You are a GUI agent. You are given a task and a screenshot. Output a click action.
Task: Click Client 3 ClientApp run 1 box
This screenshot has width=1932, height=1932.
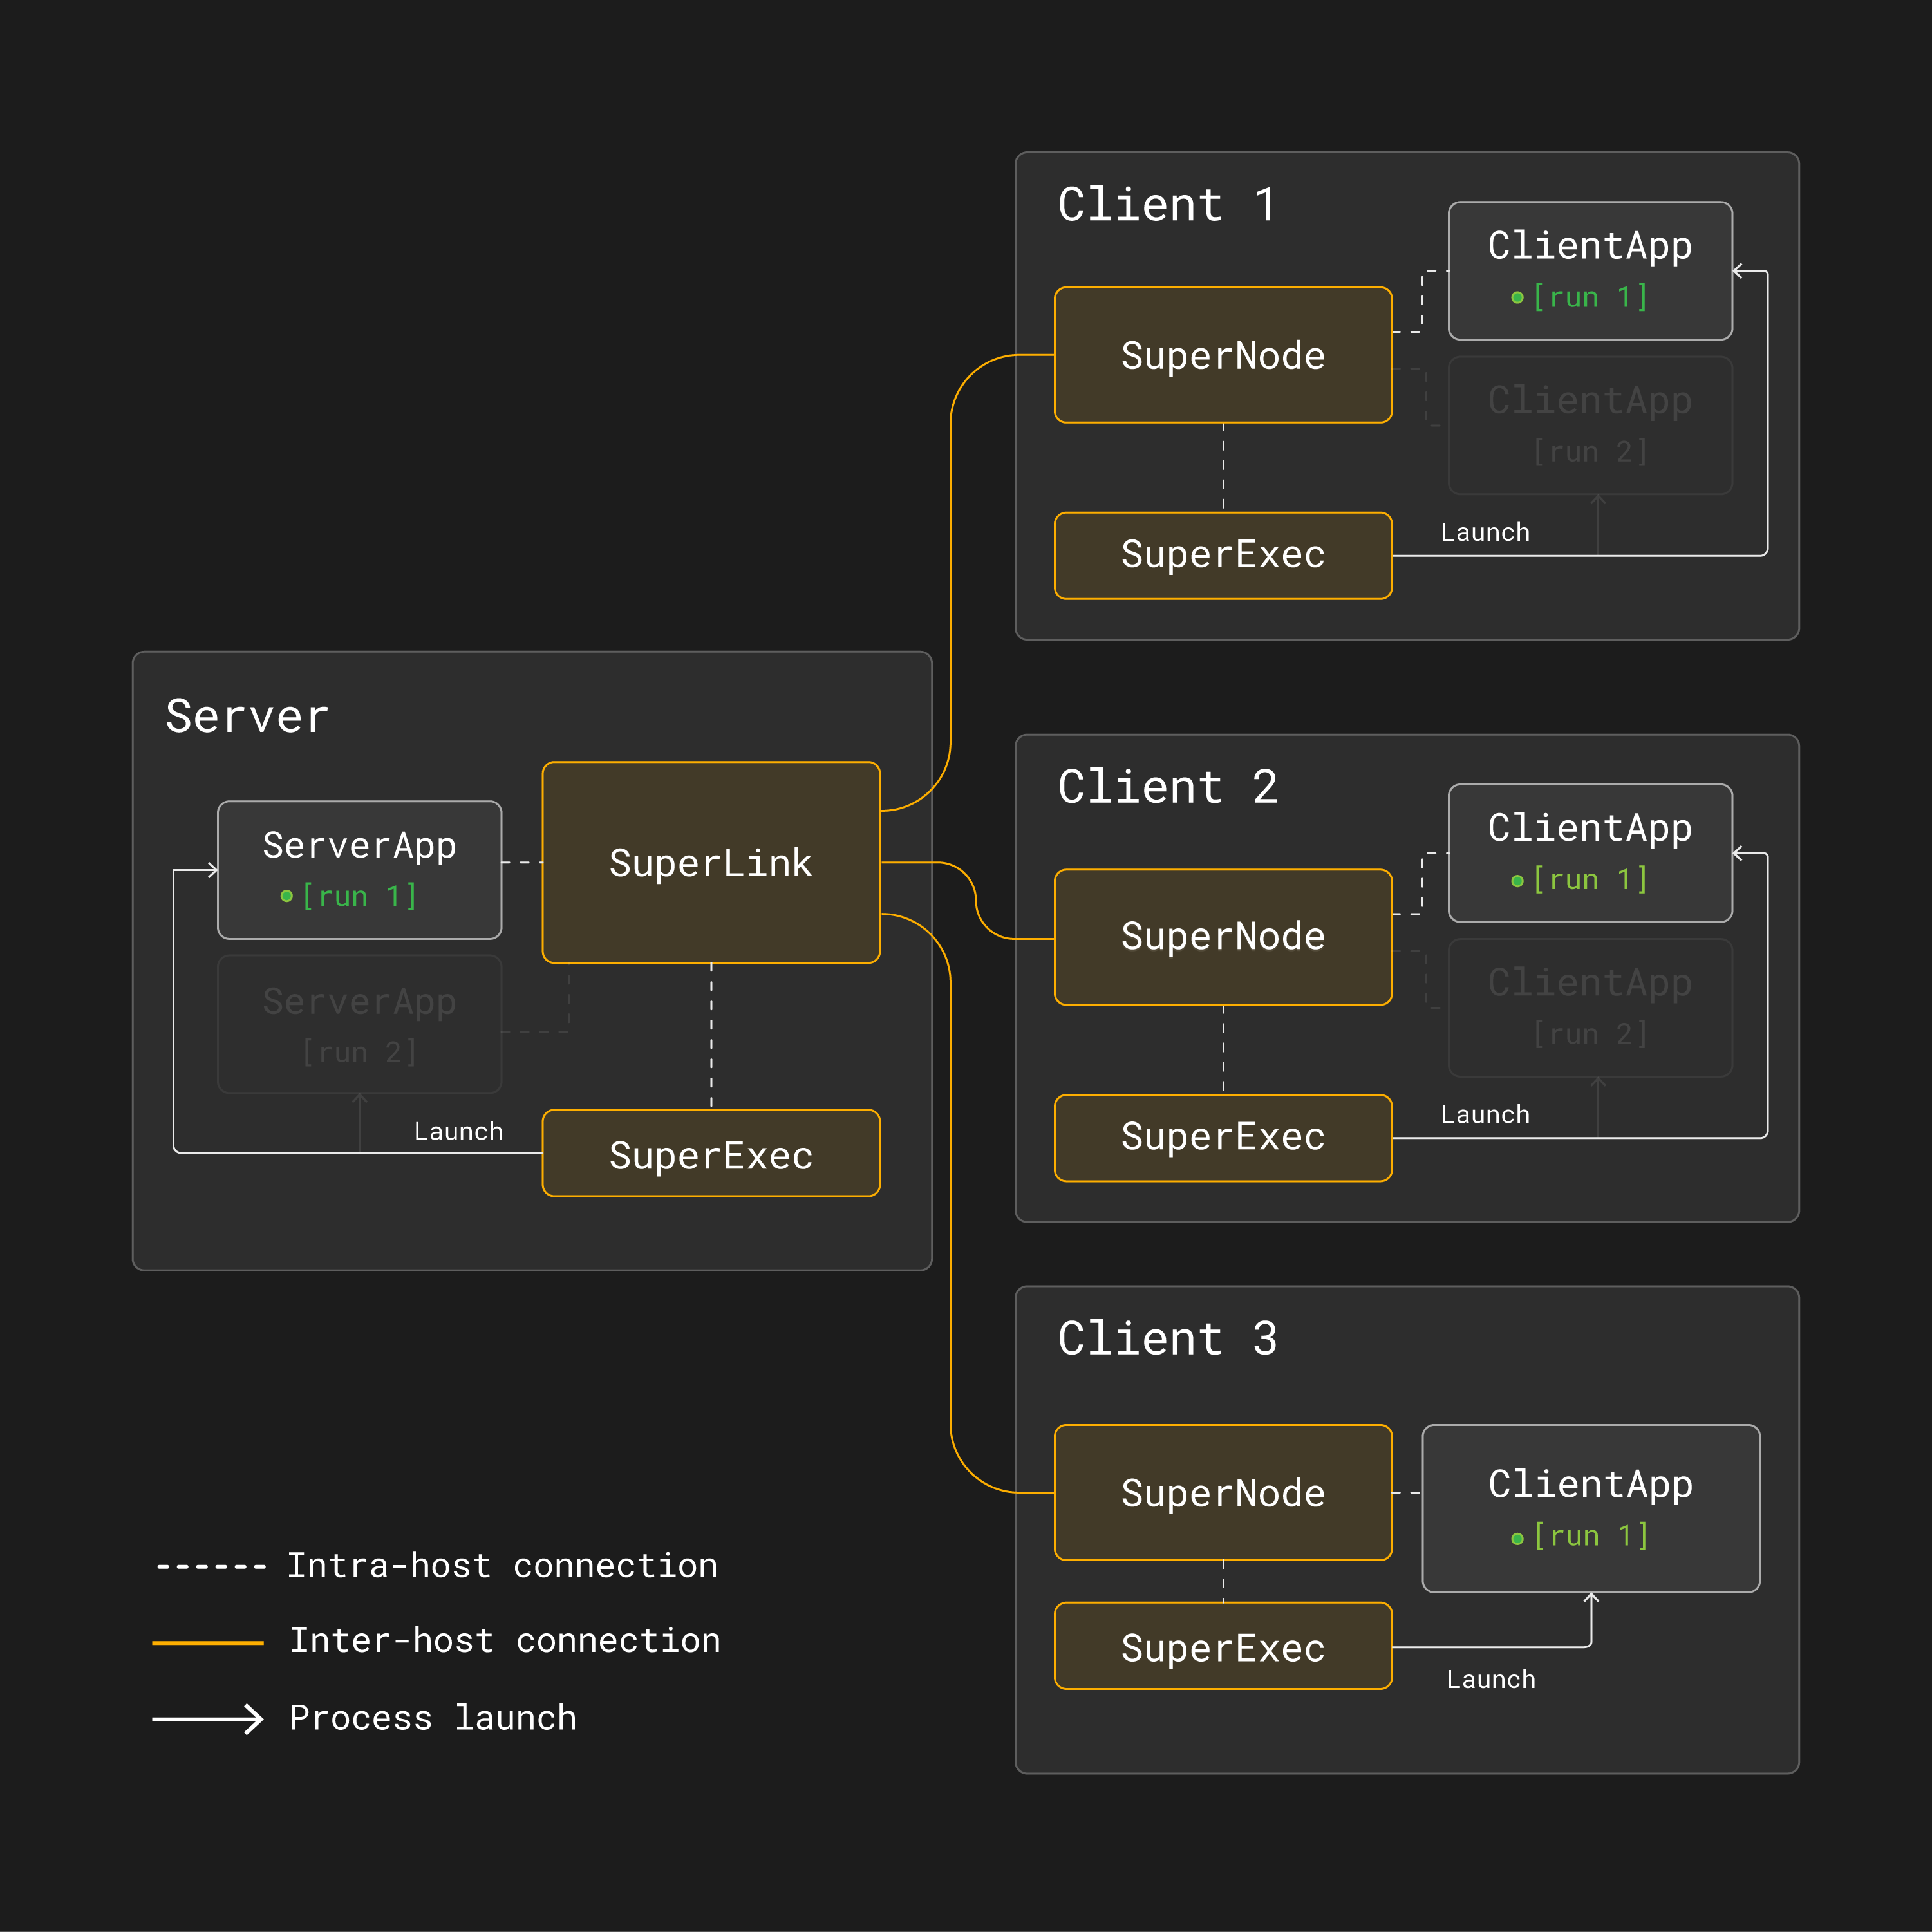click(x=1591, y=1508)
